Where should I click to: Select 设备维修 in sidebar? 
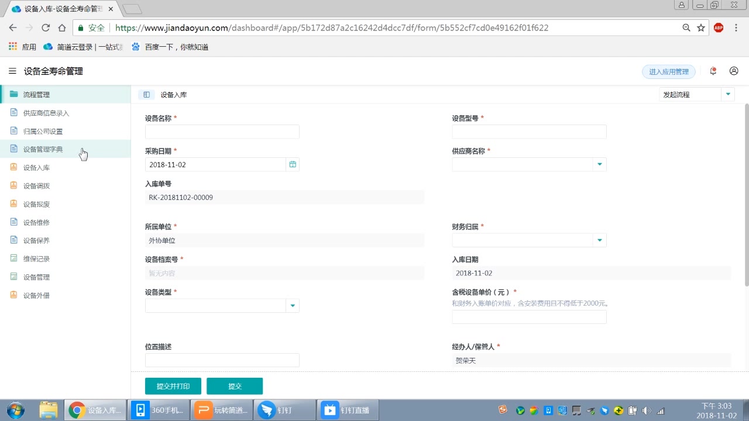pyautogui.click(x=65, y=222)
